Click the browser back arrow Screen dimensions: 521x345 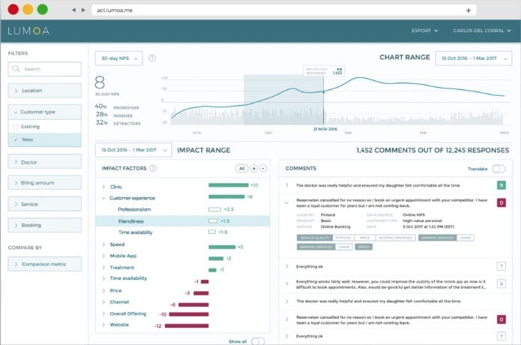click(73, 10)
